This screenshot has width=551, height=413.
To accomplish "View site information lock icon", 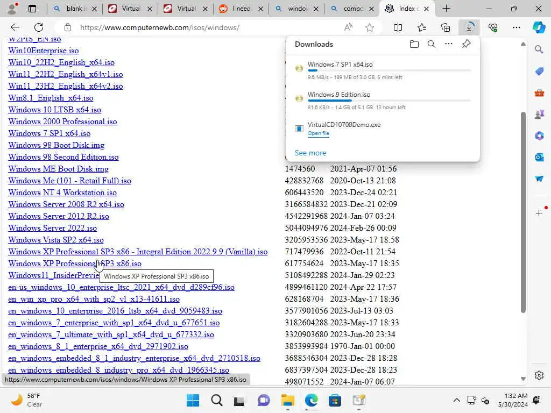I will 67,27.
